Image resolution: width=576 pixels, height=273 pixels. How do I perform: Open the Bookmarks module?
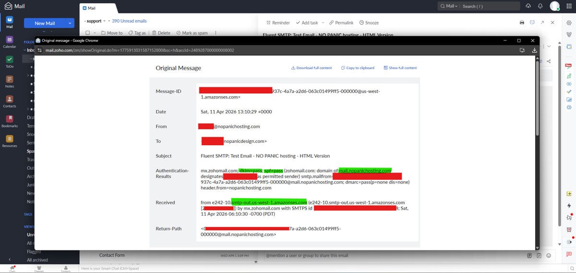[9, 121]
